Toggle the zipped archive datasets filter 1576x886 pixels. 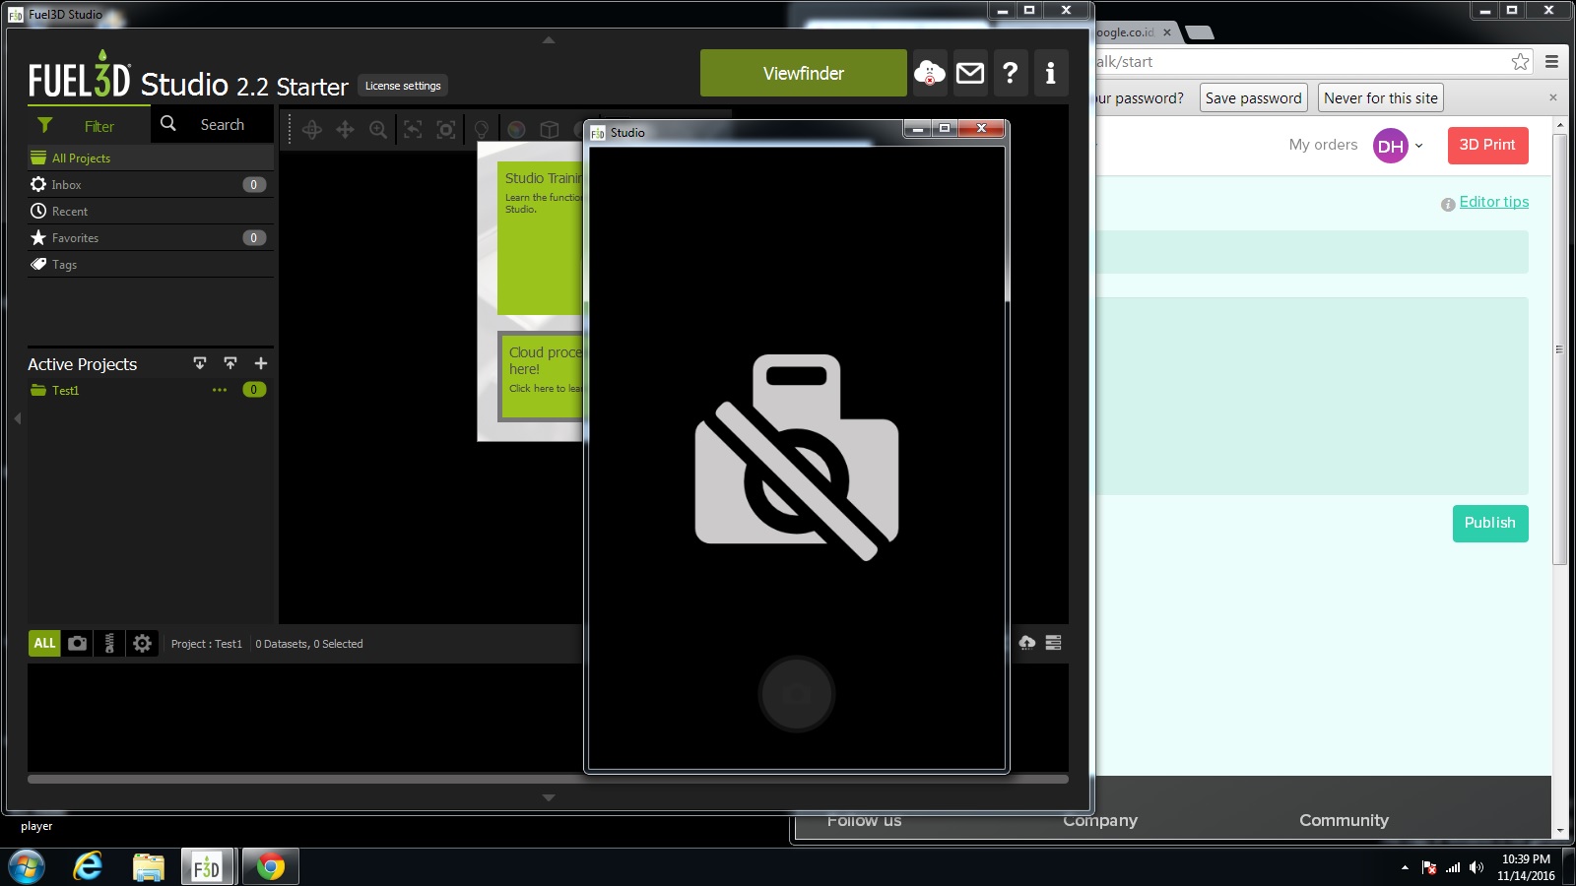coord(109,643)
